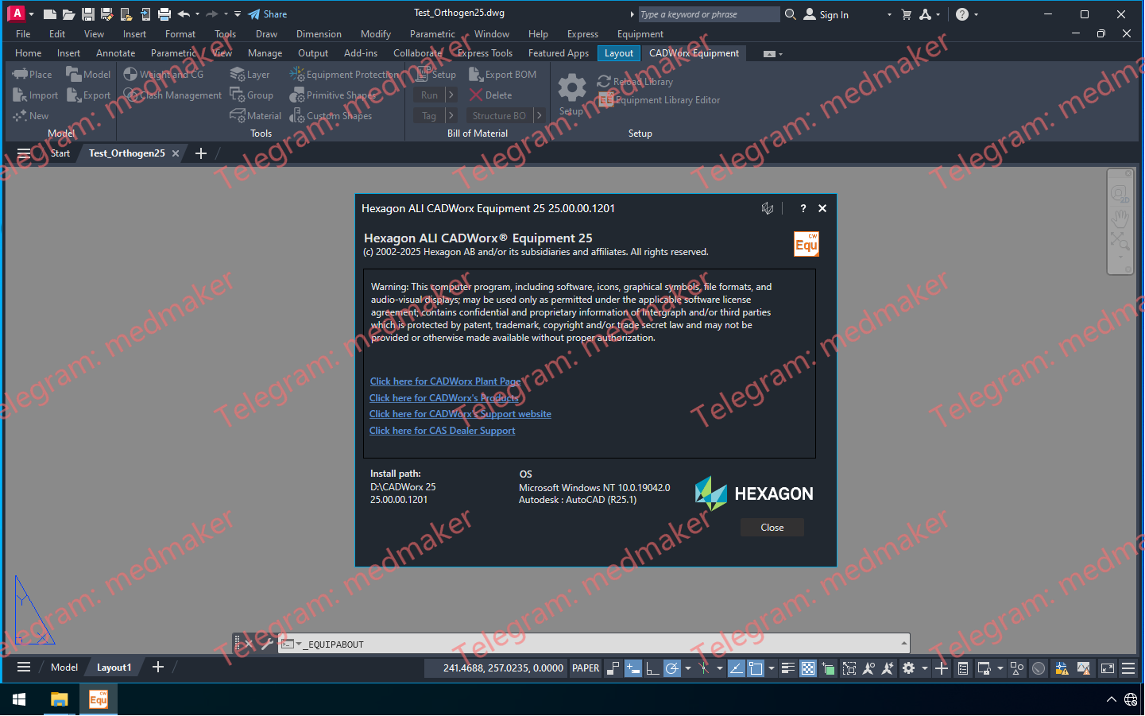This screenshot has width=1145, height=716.
Task: Open the Equipment menu
Action: click(640, 34)
